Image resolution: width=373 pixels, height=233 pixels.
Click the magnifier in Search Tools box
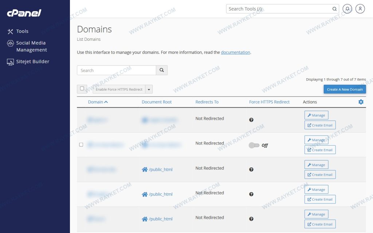[x=334, y=9]
